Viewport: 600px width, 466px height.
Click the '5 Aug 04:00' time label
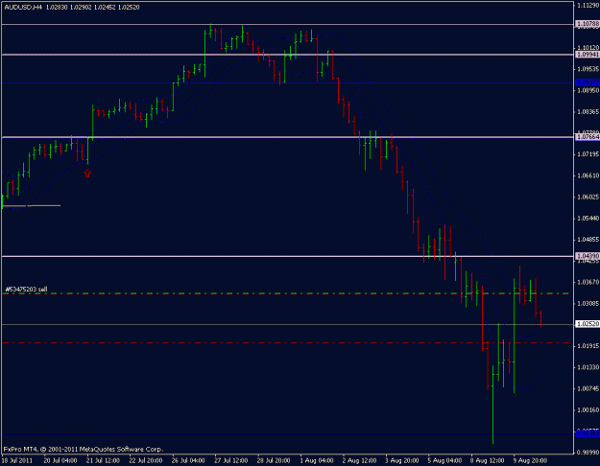coord(444,460)
